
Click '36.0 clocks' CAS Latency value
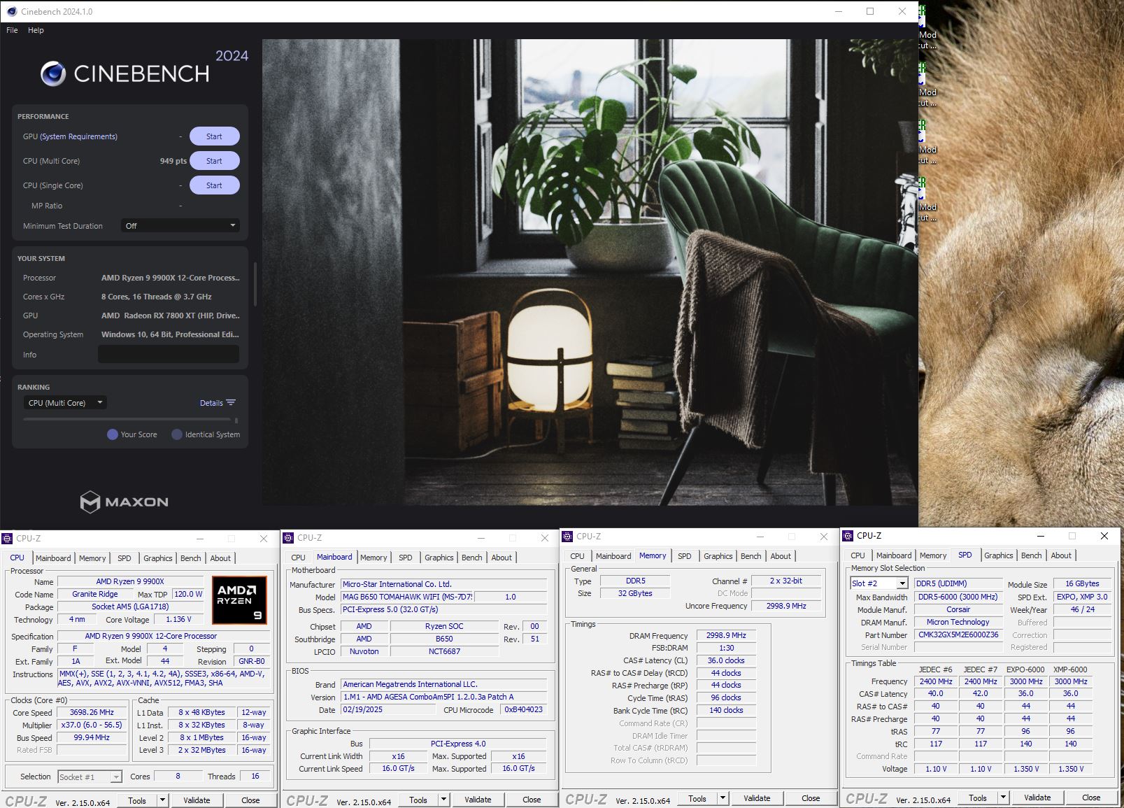(x=726, y=660)
